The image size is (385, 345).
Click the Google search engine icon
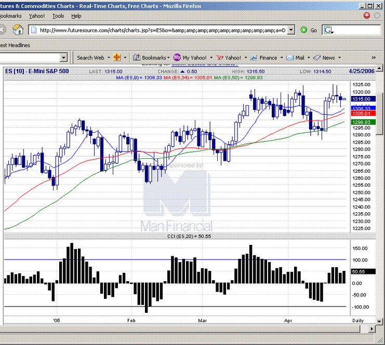click(x=328, y=30)
